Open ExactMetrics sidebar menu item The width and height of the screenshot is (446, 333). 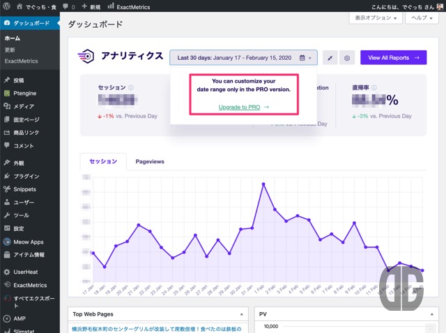(x=30, y=285)
